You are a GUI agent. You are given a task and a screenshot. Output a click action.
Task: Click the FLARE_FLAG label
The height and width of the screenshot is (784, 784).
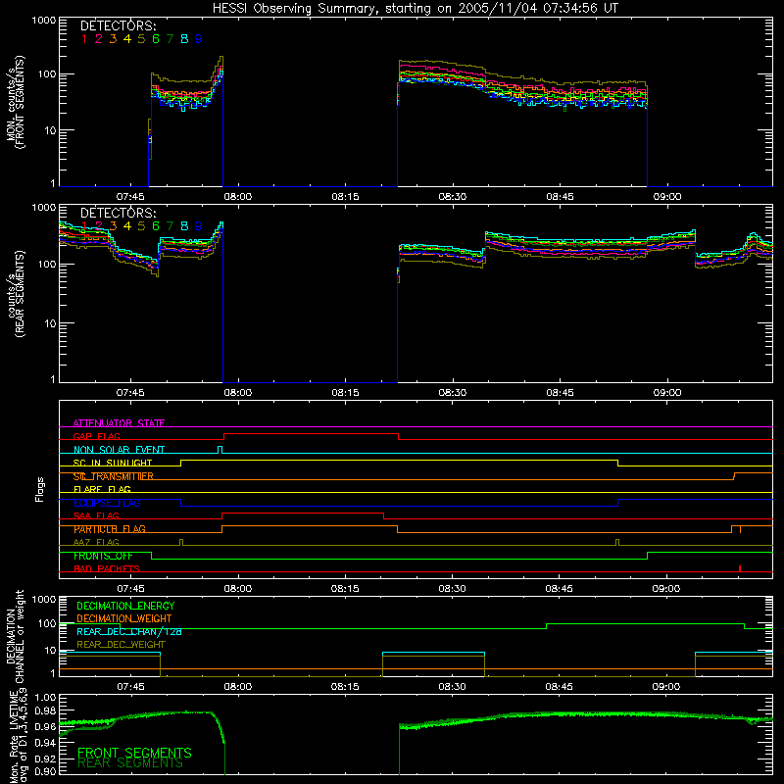(102, 489)
